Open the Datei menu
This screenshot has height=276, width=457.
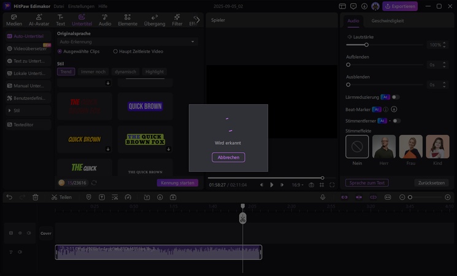[x=59, y=6]
